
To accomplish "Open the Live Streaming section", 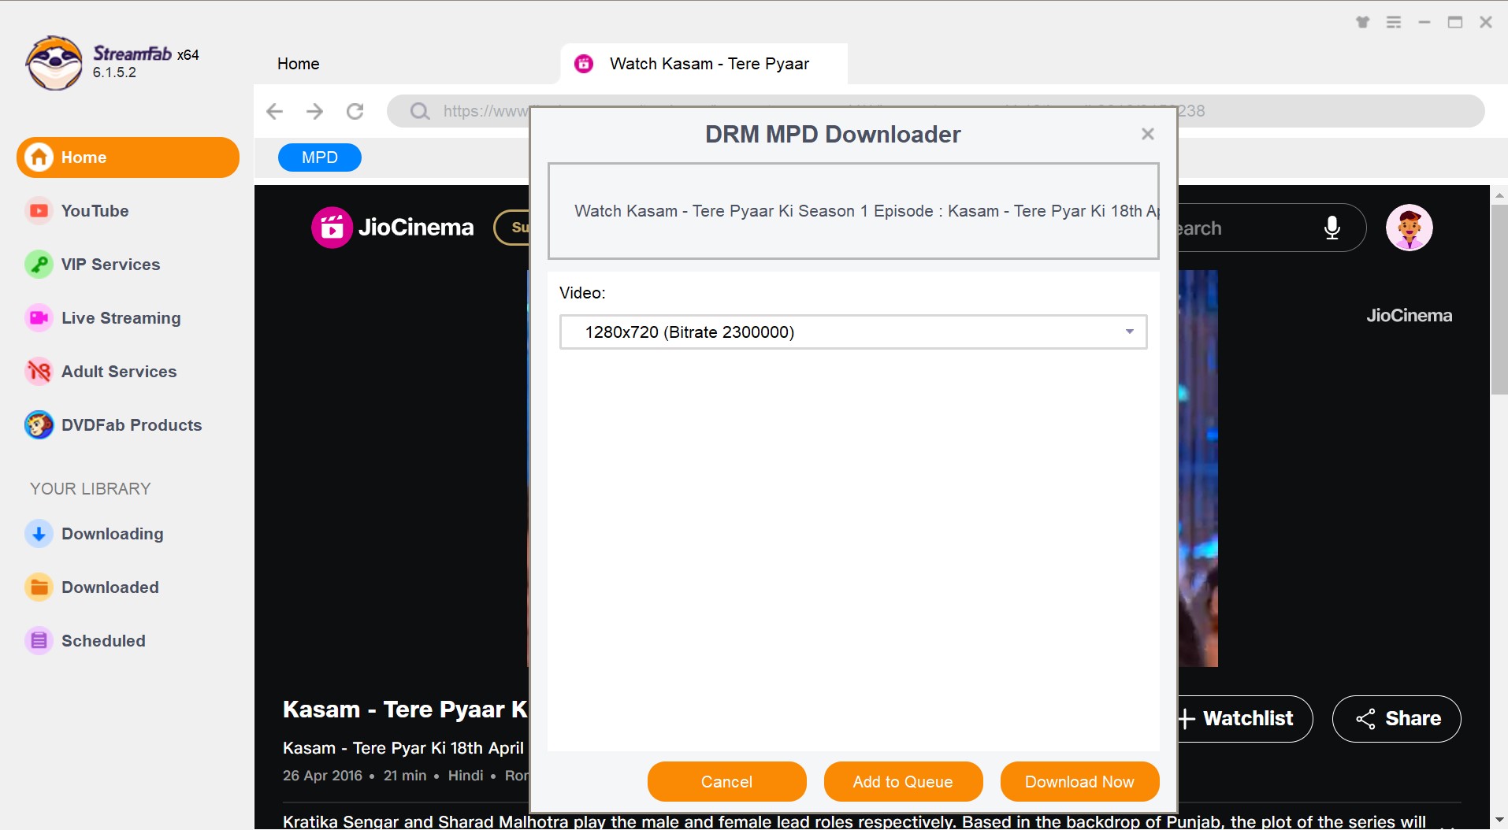I will pyautogui.click(x=121, y=317).
